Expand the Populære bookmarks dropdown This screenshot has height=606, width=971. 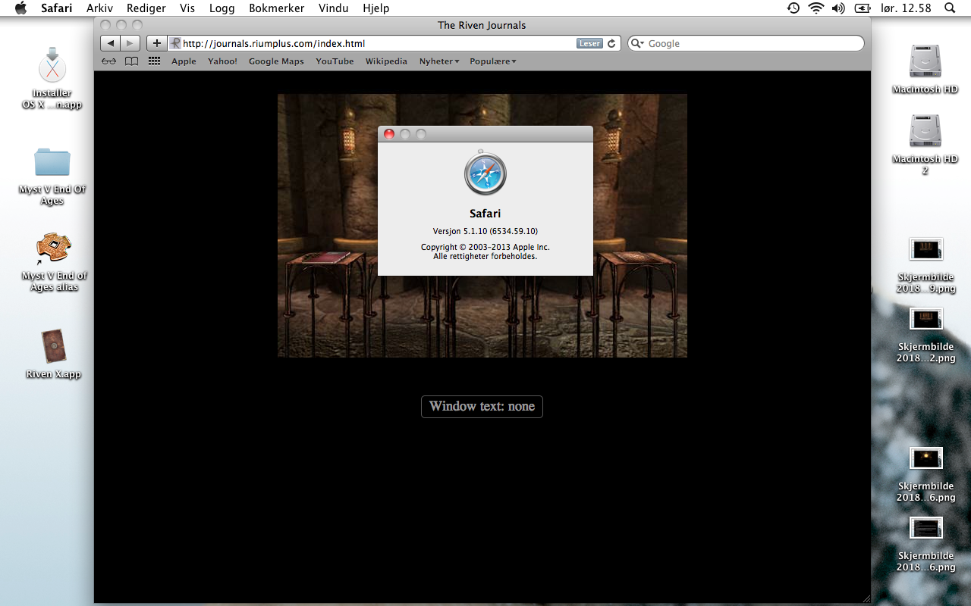click(493, 61)
